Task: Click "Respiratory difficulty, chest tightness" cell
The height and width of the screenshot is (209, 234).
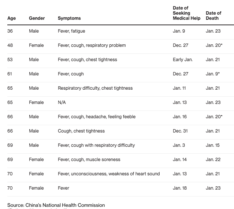Action: click(95, 88)
